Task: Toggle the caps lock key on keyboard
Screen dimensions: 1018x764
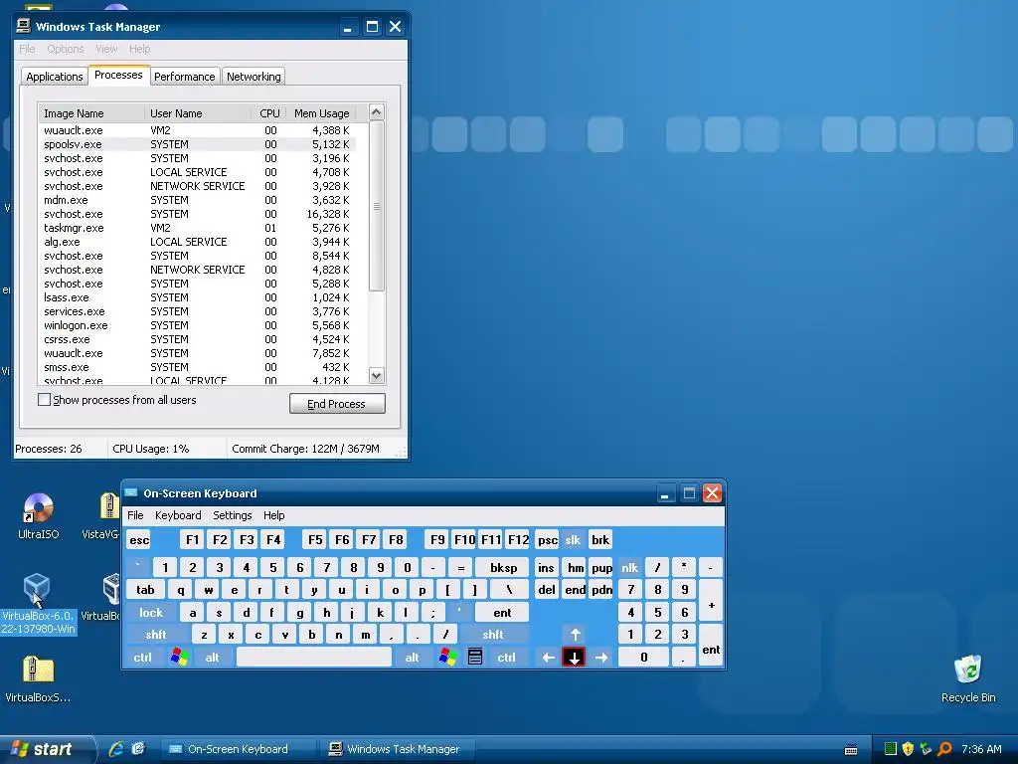Action: point(151,613)
